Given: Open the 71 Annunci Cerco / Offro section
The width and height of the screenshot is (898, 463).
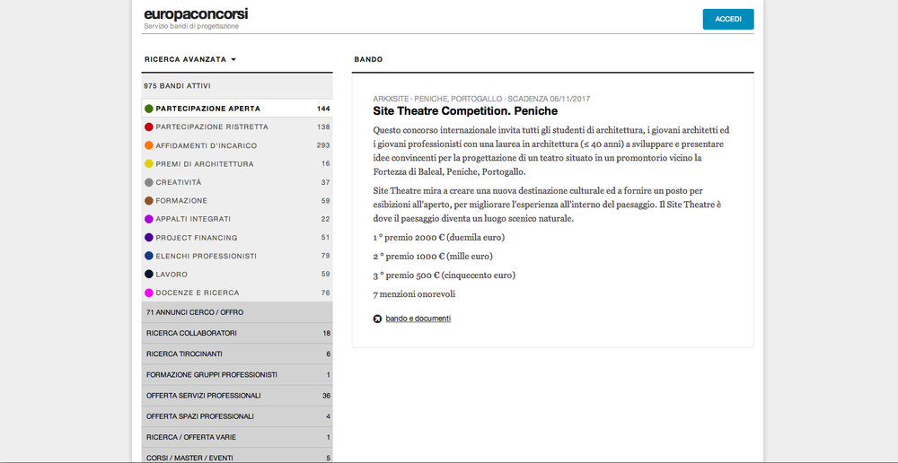Looking at the screenshot, I should [194, 312].
